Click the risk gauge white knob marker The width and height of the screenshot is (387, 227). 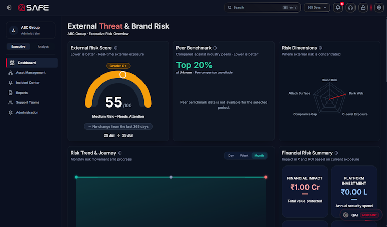123,74
